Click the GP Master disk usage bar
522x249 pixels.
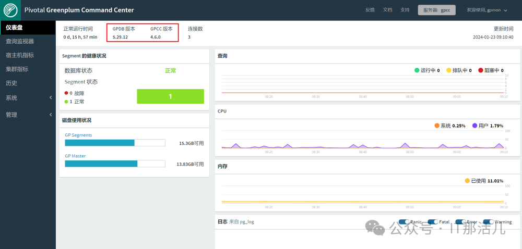115,164
